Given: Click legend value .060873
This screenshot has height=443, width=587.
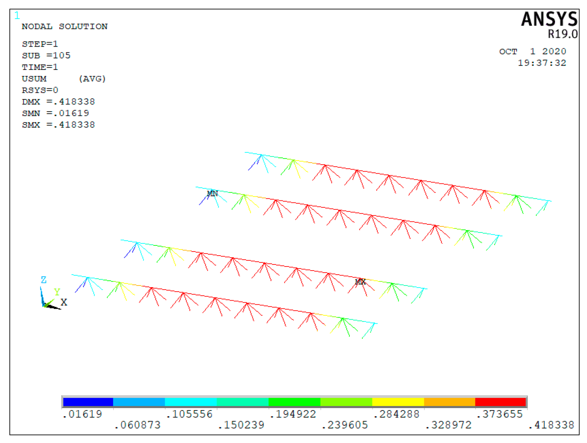Looking at the screenshot, I should 137,425.
